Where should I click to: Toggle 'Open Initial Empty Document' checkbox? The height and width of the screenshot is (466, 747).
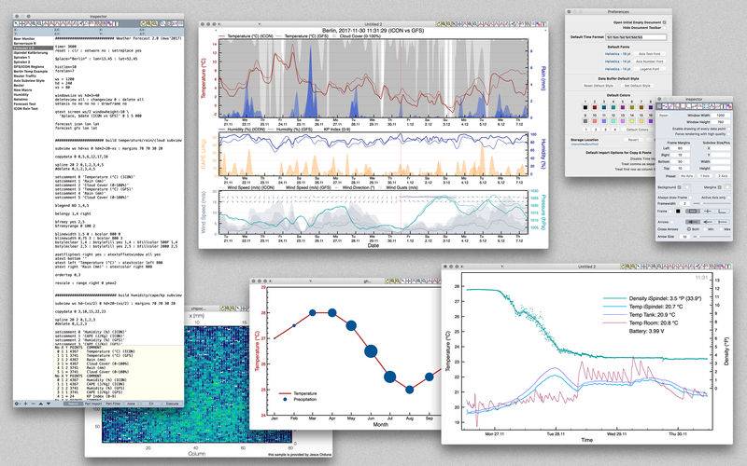(664, 22)
